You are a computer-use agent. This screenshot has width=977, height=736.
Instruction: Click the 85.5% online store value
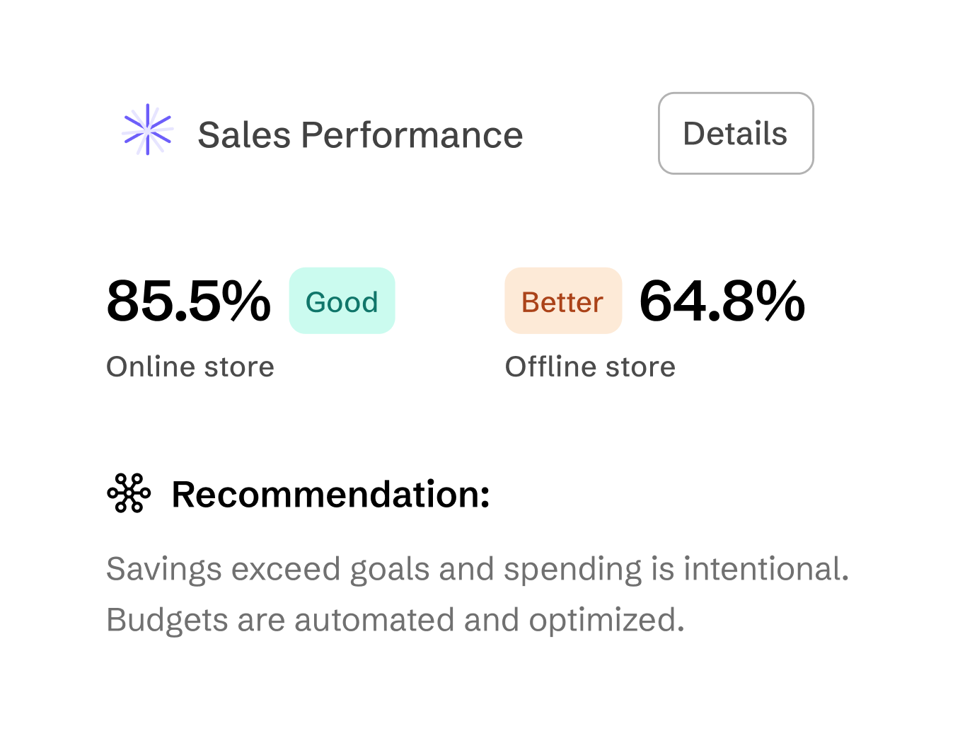point(188,301)
